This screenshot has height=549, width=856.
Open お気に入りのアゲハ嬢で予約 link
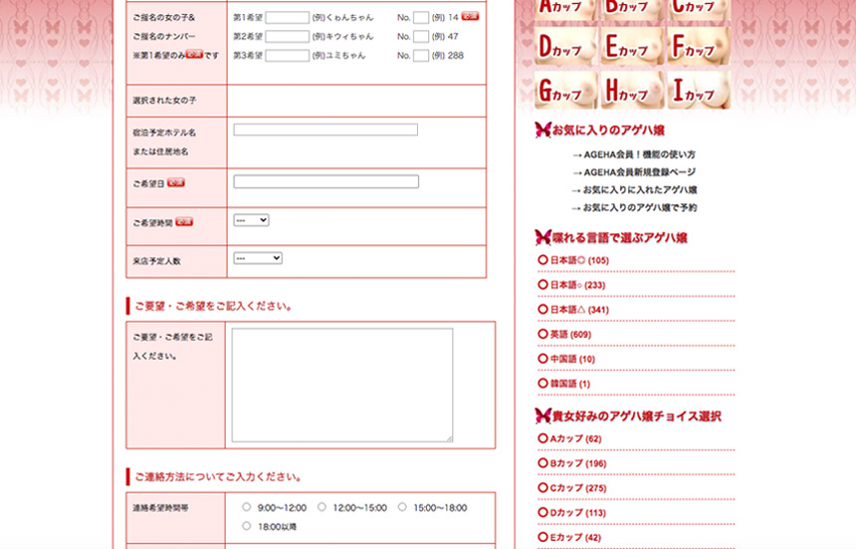(x=640, y=207)
